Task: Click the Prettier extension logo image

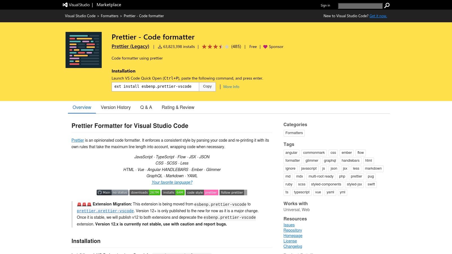Action: point(84,50)
